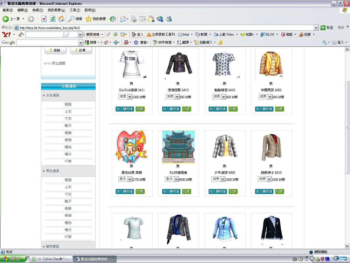Open duration dropdown for RAIN演唱會
This screenshot has height=263, width=350.
tap(176, 179)
